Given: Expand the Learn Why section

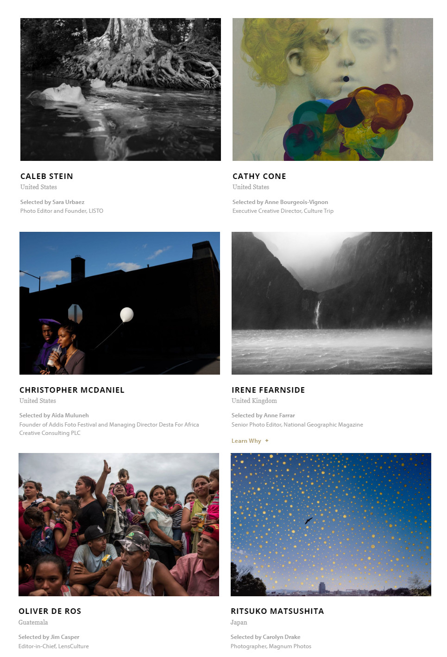Looking at the screenshot, I should point(250,441).
